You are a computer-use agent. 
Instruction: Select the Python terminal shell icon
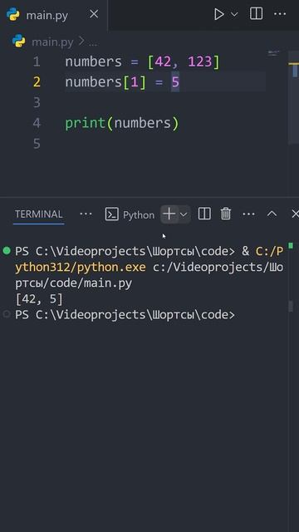point(111,214)
